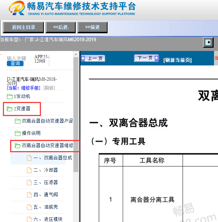Click the 工具名称 column header
Screen dimensions: 218x222
[153, 161]
